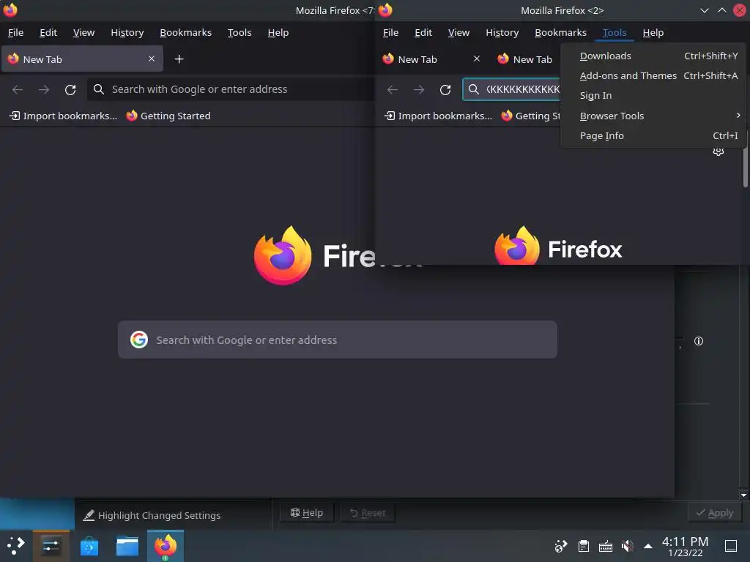Click Import bookmarks in right window
The width and height of the screenshot is (750, 562).
(438, 116)
